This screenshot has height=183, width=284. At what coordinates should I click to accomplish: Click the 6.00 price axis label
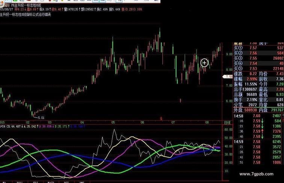[x=229, y=101]
